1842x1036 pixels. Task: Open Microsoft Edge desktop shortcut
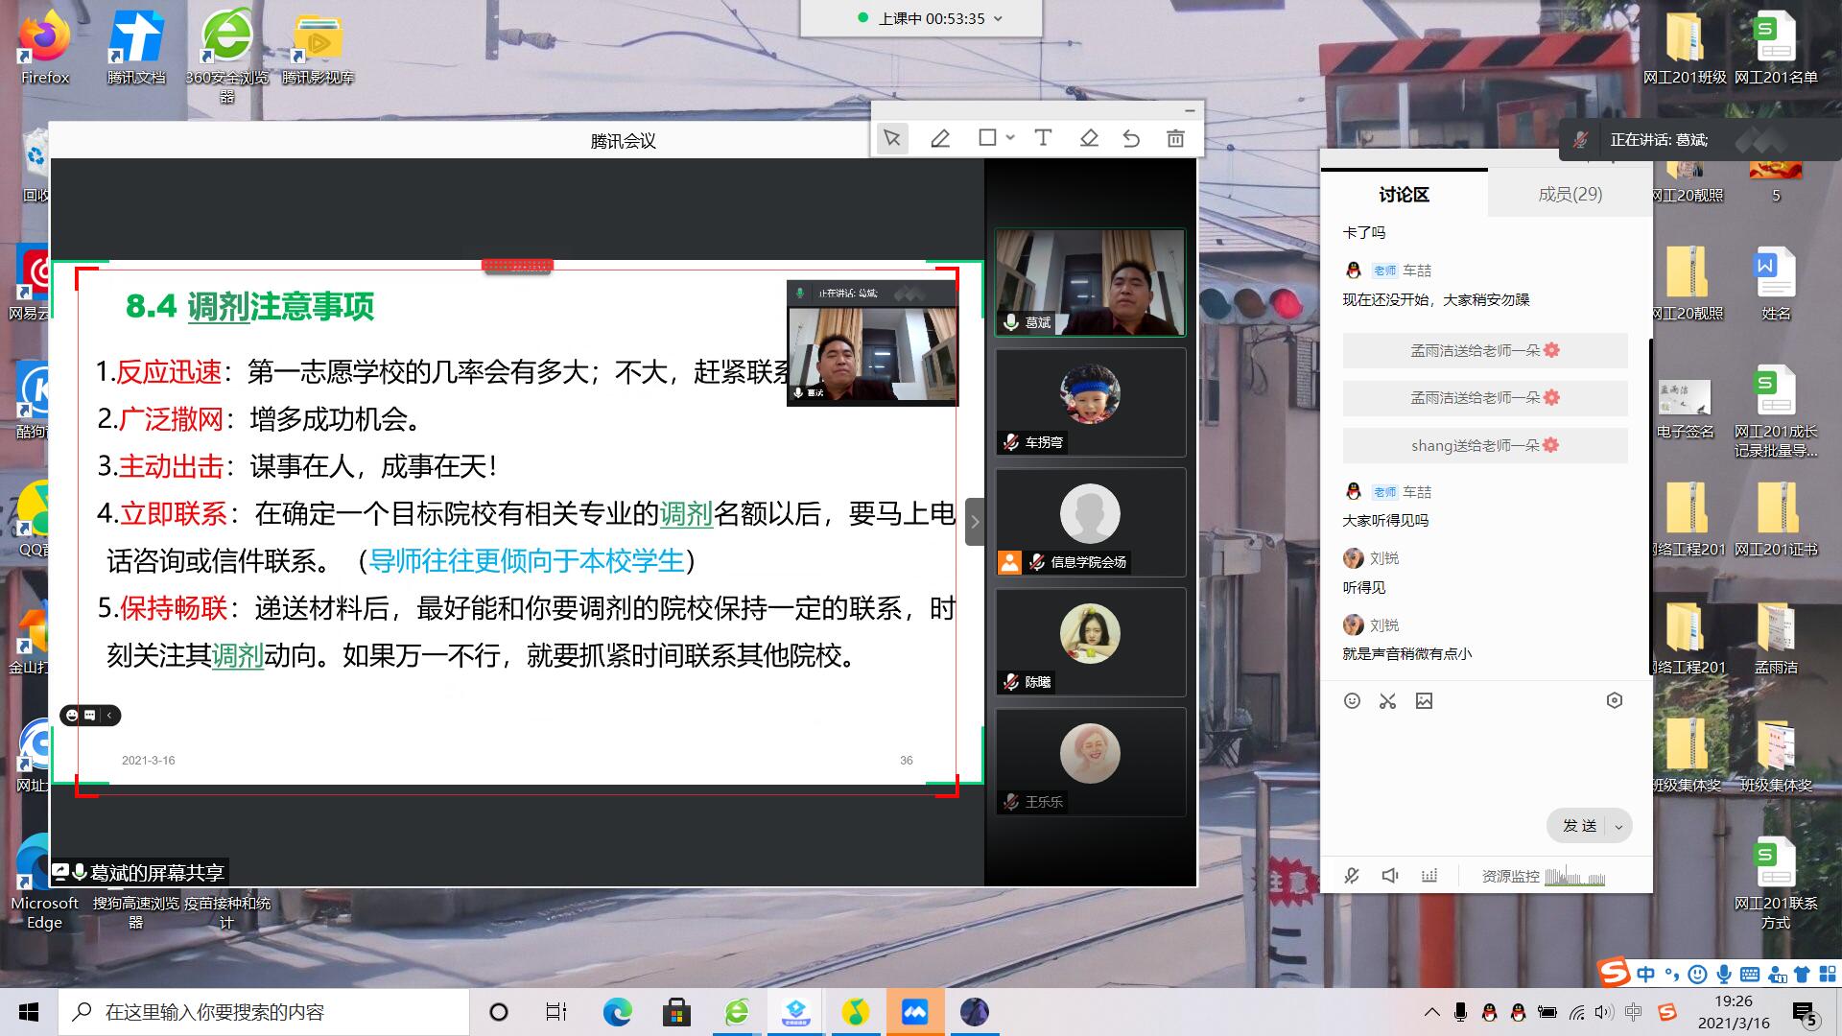(x=45, y=883)
